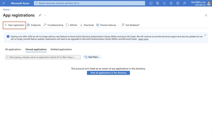Open the Learn more link in banner

tap(143, 39)
